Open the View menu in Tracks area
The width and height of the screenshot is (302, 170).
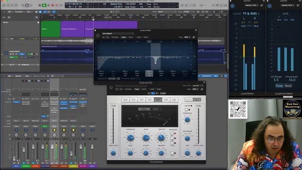(28, 12)
